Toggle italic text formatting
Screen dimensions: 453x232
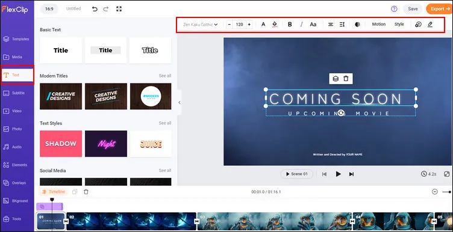tap(301, 25)
